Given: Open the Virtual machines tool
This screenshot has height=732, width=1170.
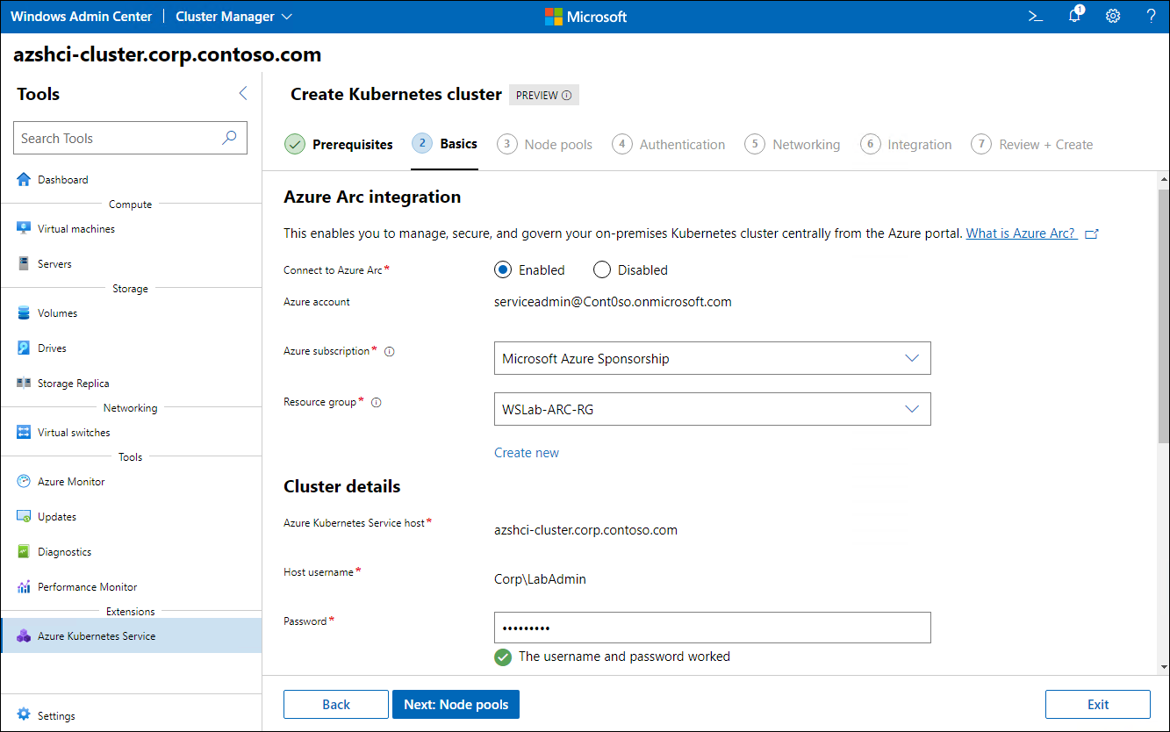Looking at the screenshot, I should [76, 228].
